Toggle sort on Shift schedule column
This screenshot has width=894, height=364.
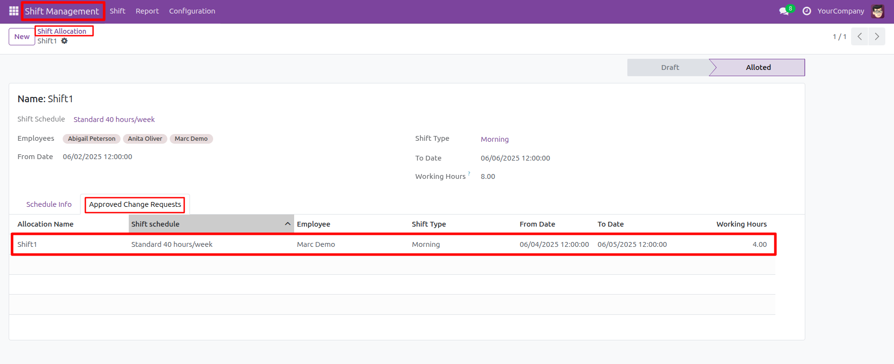[x=211, y=224]
